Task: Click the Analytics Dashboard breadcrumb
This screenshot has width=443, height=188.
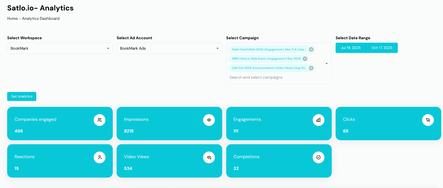Action: point(41,19)
